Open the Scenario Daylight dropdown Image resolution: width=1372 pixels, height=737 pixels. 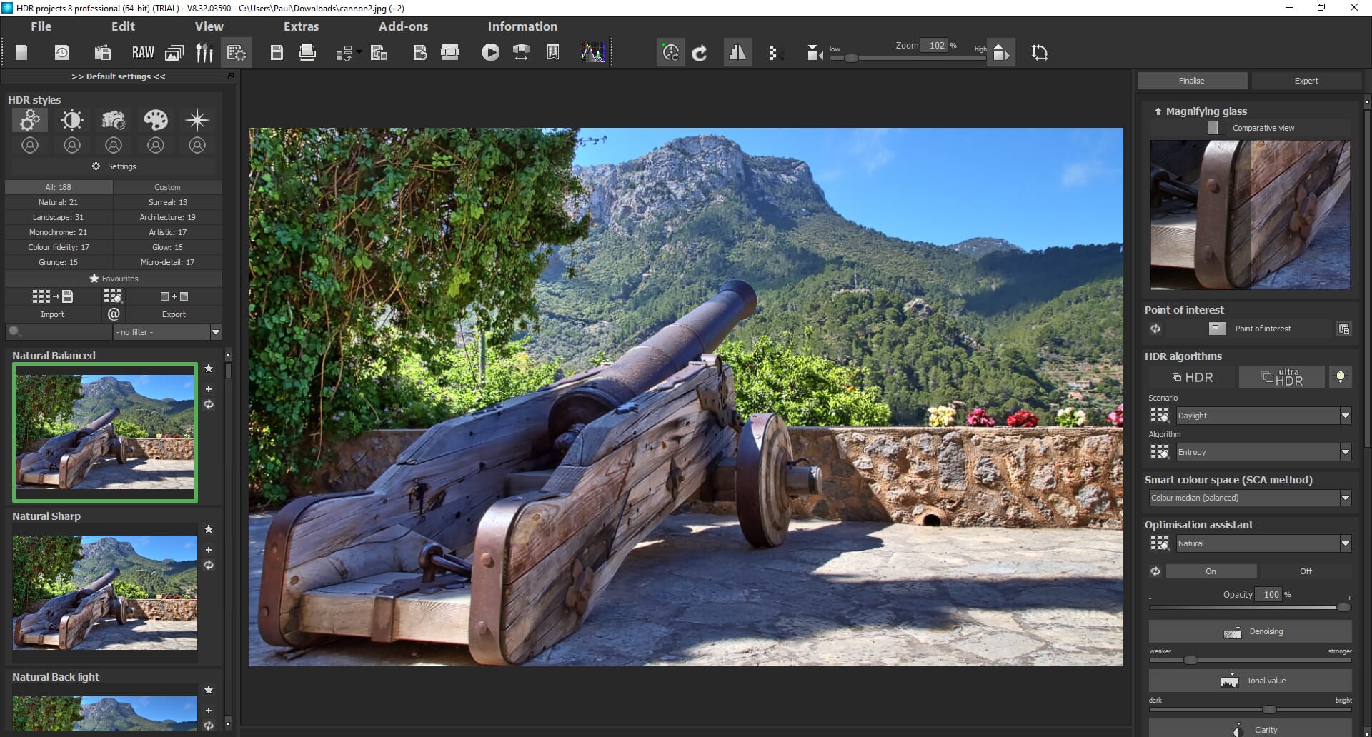tap(1263, 416)
